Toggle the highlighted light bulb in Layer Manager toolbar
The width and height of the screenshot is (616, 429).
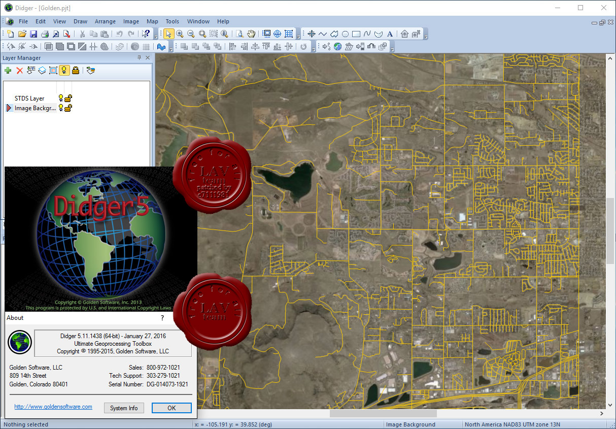[x=64, y=70]
